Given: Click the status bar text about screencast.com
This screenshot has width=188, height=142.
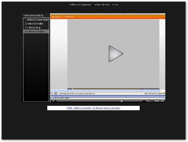Looking at the screenshot, I should coord(77,93).
